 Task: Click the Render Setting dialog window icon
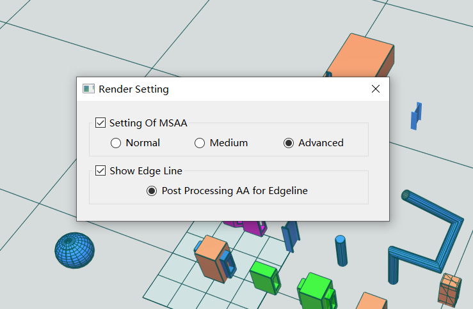click(89, 89)
